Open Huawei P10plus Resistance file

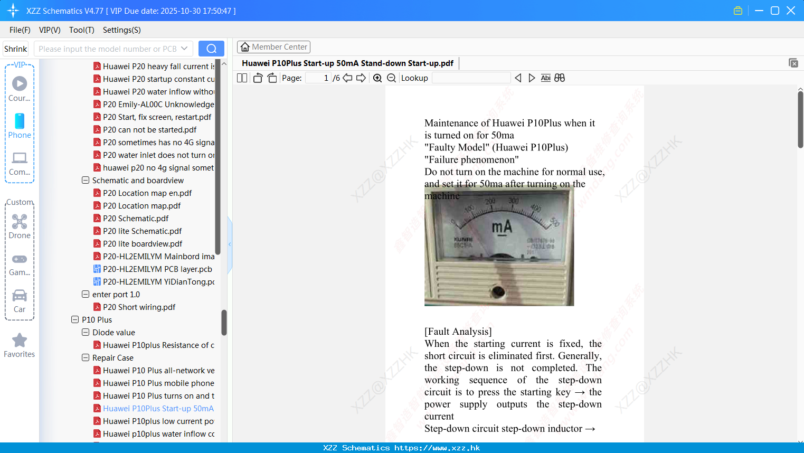[158, 345]
